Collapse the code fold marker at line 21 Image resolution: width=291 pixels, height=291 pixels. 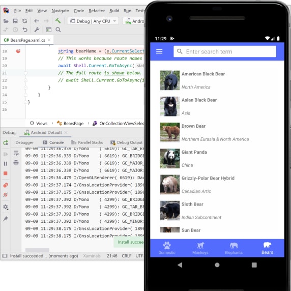coord(25,73)
